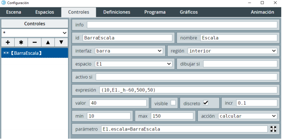The width and height of the screenshot is (282, 139).
Task: Switch to the Programa tab
Action: 155,12
